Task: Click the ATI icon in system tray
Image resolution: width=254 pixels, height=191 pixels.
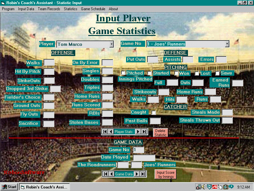Action: [x=215, y=187]
